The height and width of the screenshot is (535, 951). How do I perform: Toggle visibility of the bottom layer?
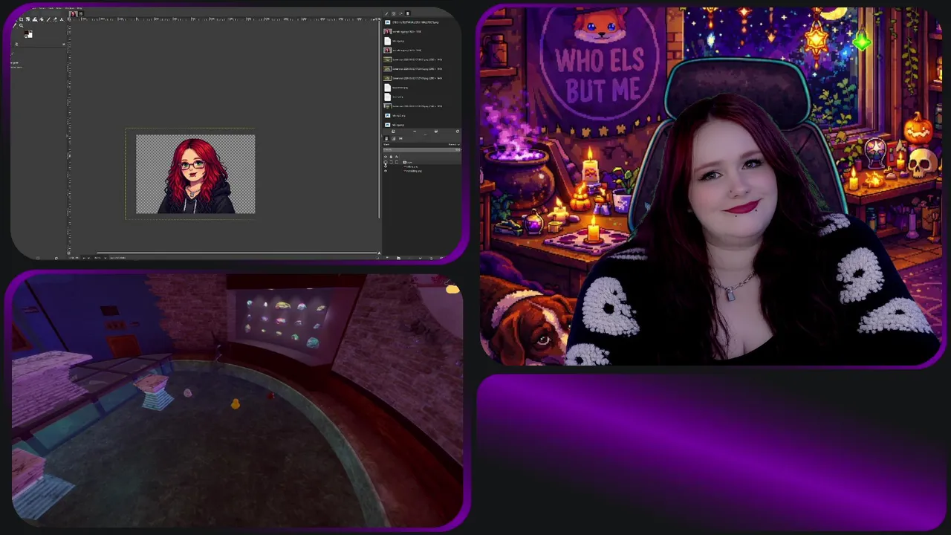coord(386,171)
